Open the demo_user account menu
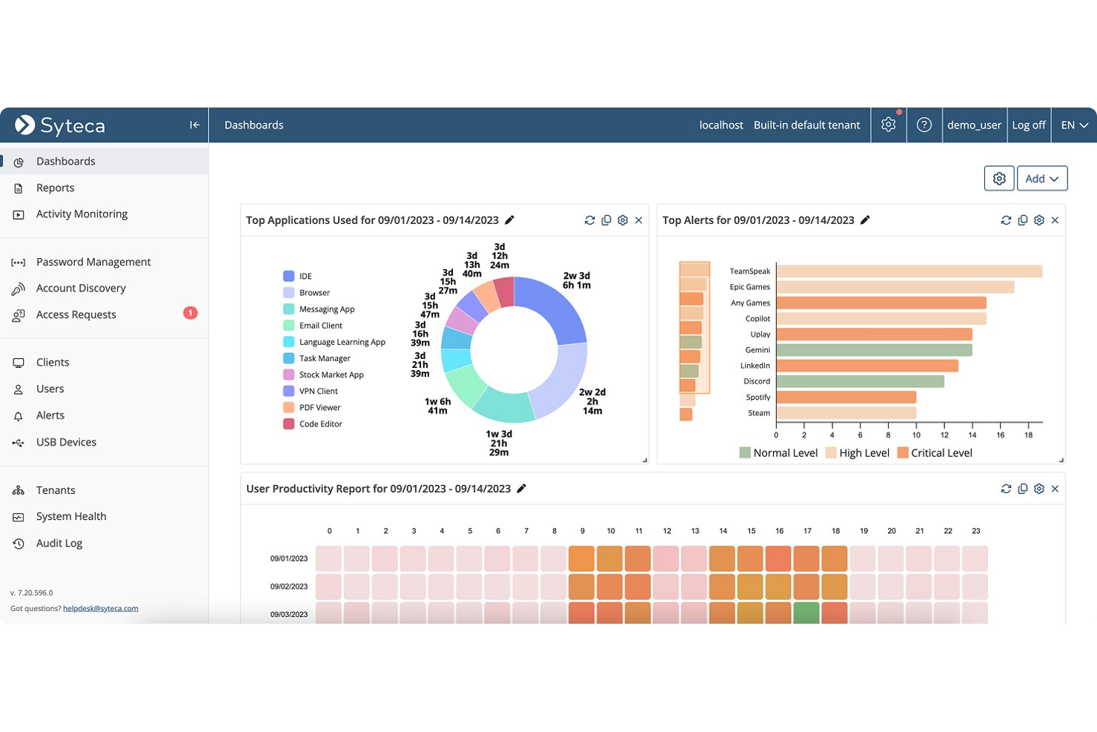Screen dimensions: 1097x732 (x=974, y=125)
